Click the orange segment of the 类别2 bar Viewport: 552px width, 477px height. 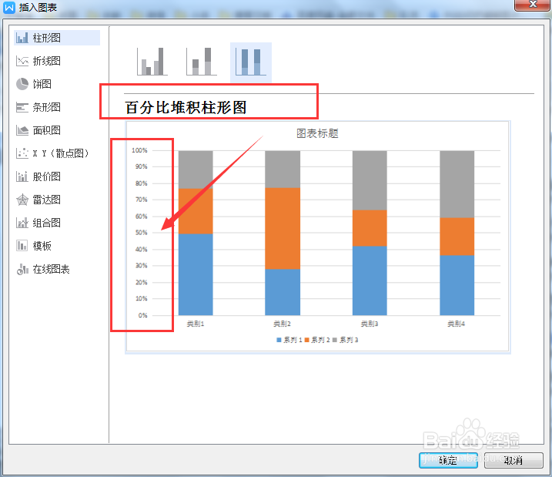(x=283, y=229)
